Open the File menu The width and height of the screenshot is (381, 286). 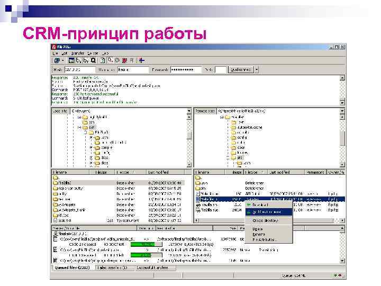(x=56, y=53)
